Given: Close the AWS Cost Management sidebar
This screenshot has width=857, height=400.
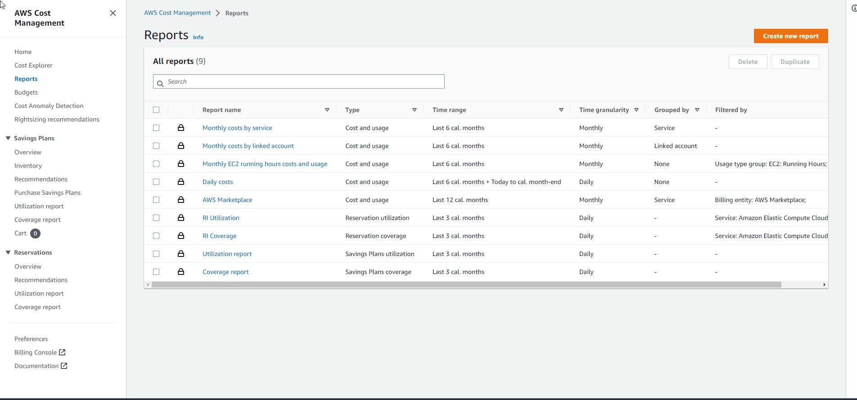Looking at the screenshot, I should (x=113, y=13).
